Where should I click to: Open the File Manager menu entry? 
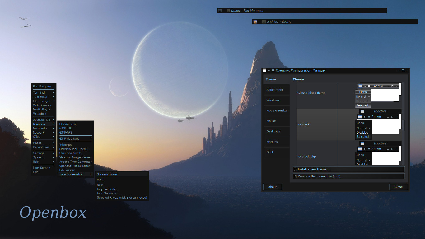pyautogui.click(x=44, y=101)
